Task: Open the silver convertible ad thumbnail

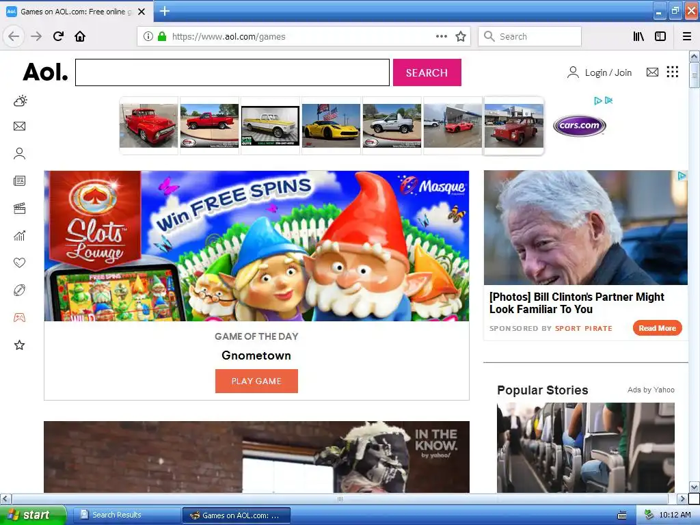Action: point(392,126)
